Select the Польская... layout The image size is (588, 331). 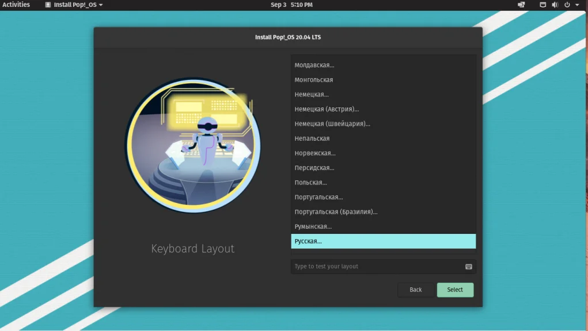(x=383, y=183)
